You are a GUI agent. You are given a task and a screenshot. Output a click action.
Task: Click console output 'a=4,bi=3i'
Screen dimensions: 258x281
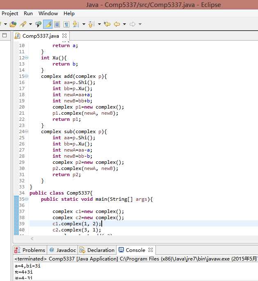(27, 266)
